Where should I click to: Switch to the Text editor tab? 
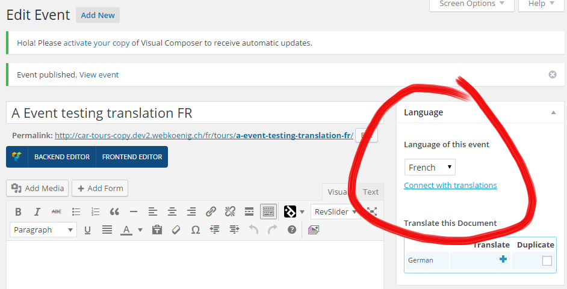click(371, 192)
